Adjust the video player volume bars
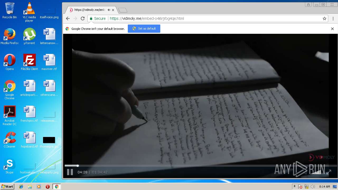 (x=316, y=172)
